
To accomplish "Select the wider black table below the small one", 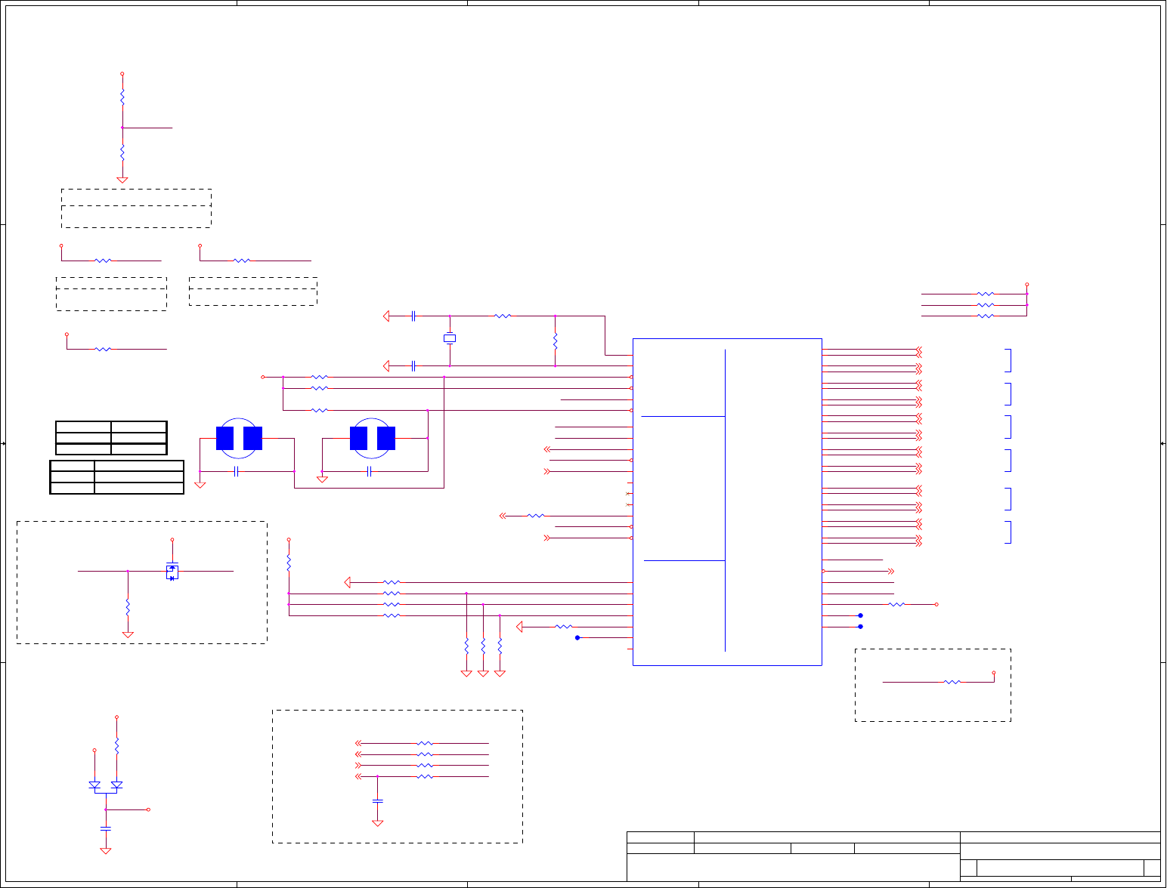I will tap(117, 477).
